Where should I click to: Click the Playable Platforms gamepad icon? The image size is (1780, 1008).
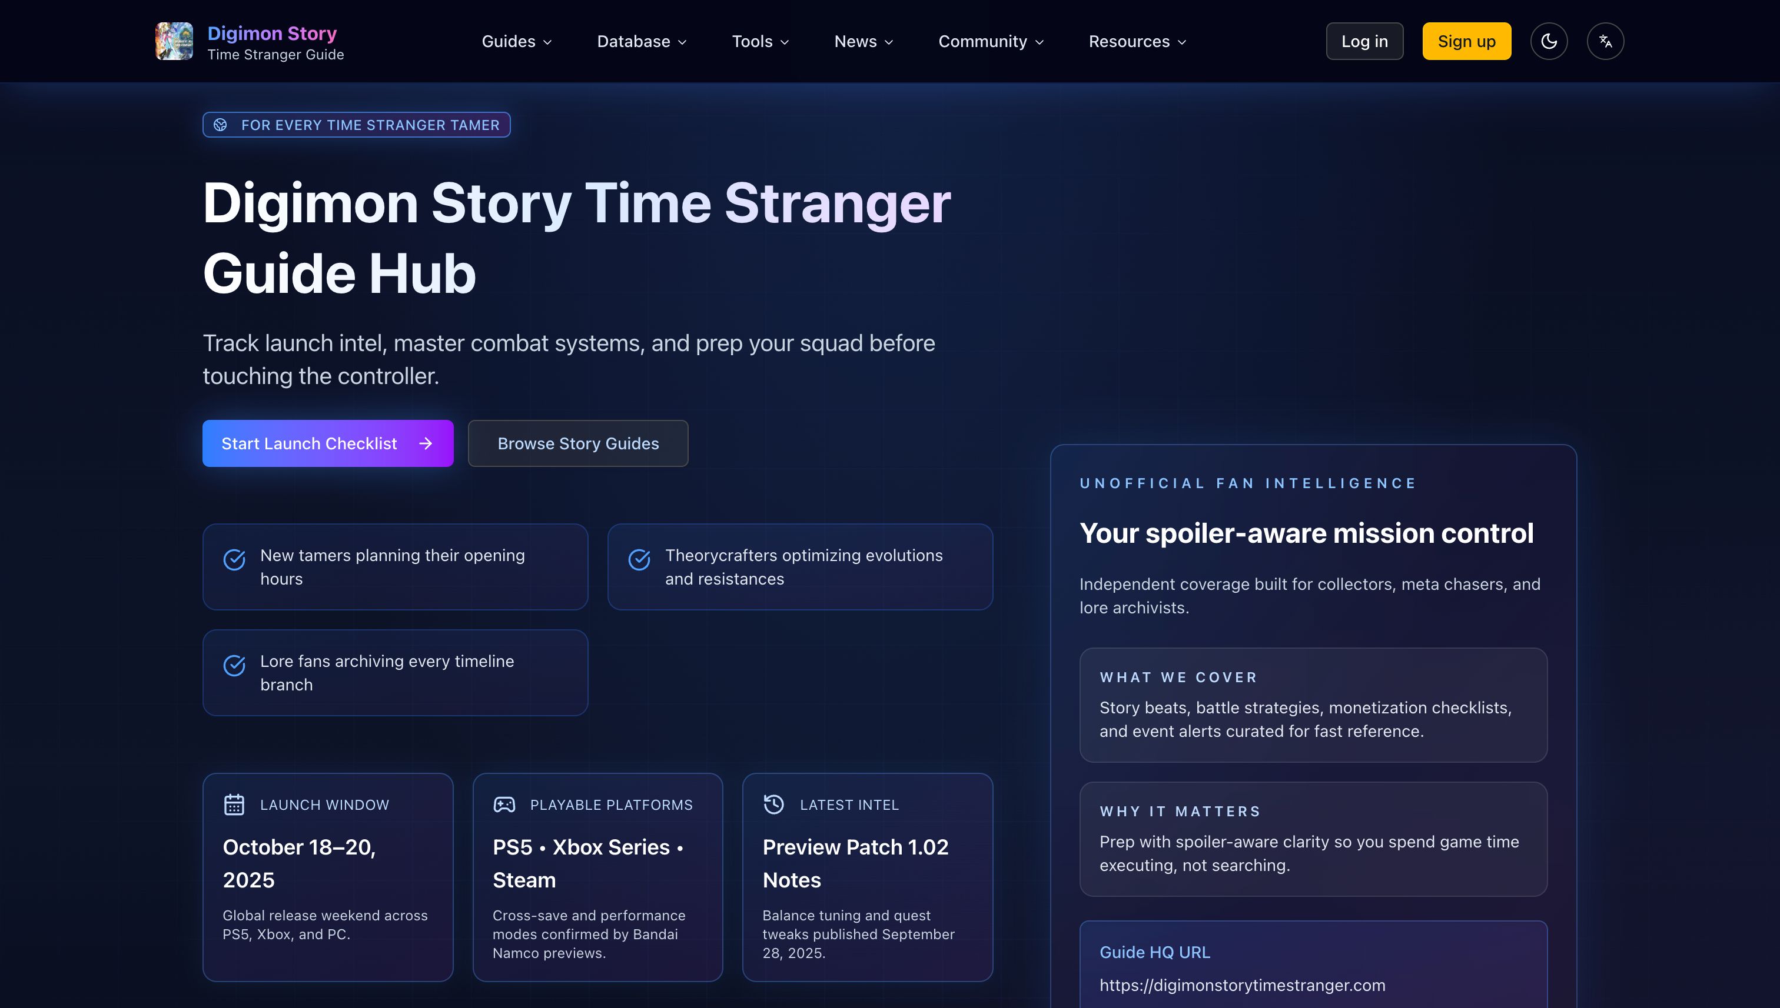504,805
